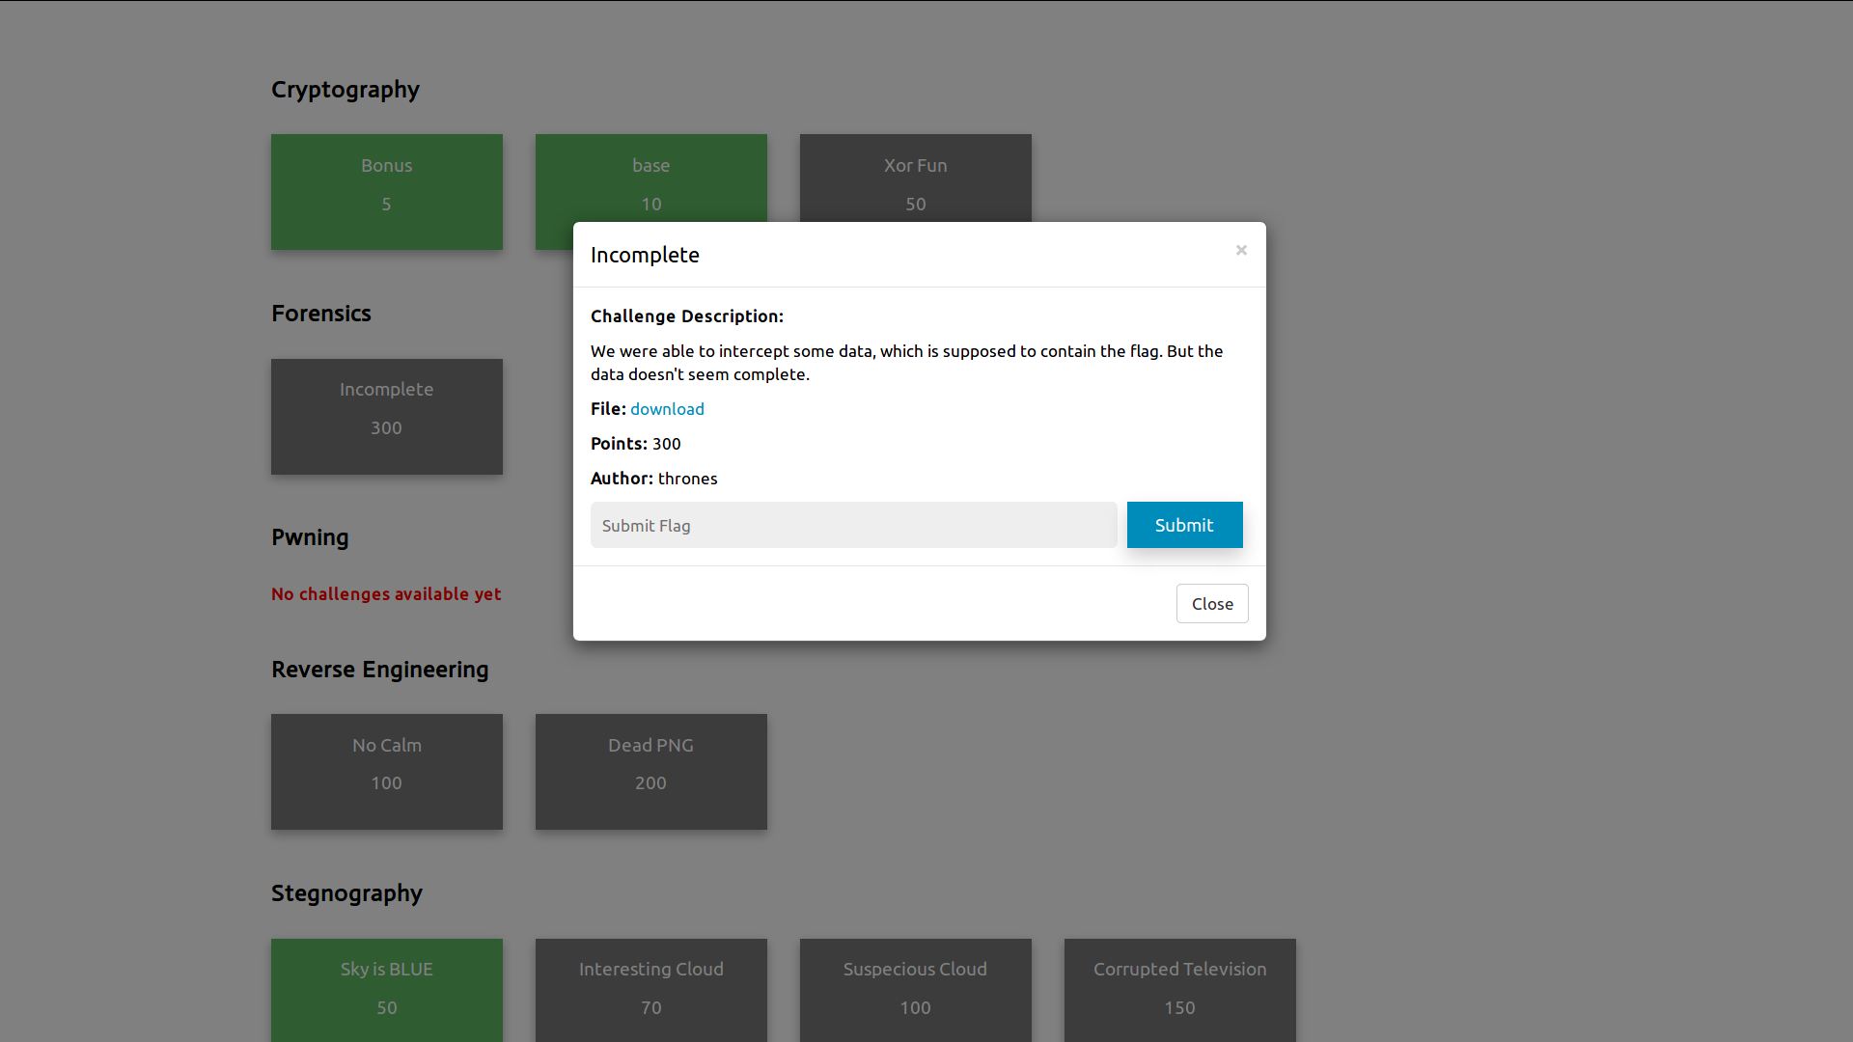The image size is (1853, 1042).
Task: Open the Dead PNG 200 challenge
Action: 650,771
